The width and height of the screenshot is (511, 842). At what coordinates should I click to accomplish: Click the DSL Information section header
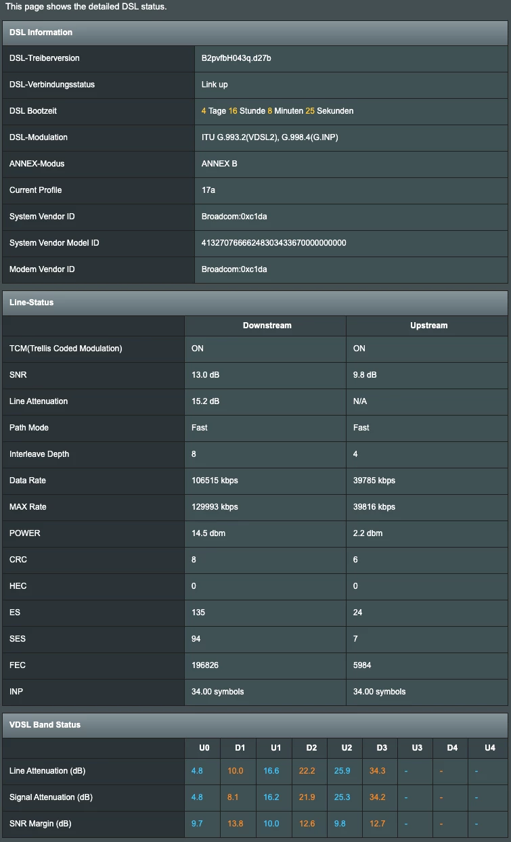41,32
